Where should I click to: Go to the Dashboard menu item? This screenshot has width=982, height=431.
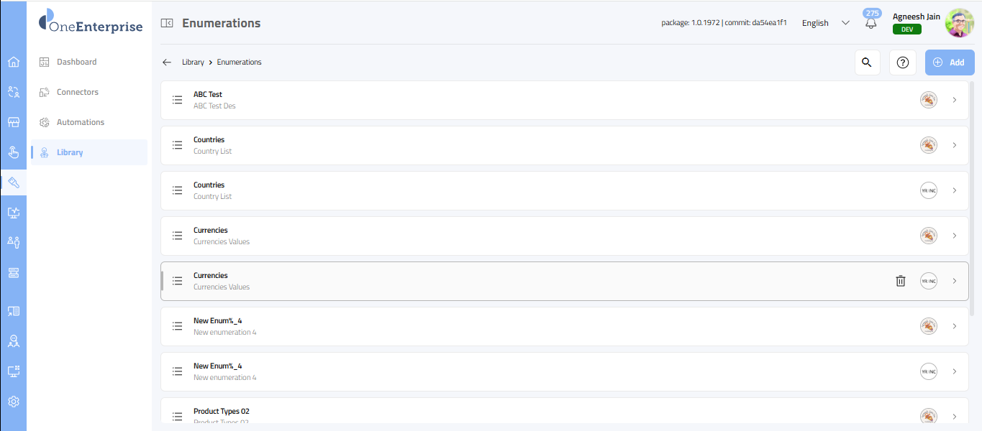[76, 62]
